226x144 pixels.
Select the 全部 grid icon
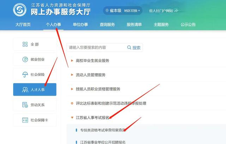pos(25,44)
